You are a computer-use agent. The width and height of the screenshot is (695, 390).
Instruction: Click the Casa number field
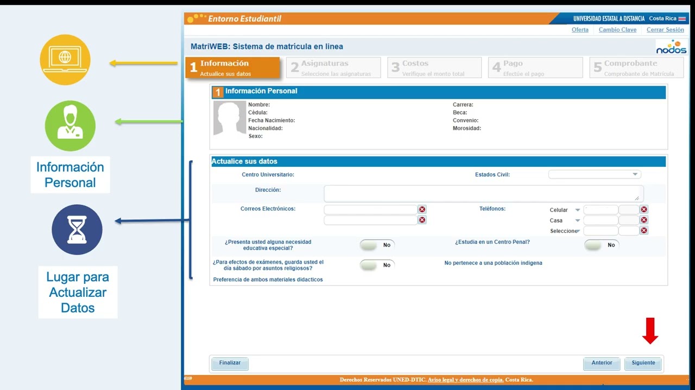pos(601,220)
